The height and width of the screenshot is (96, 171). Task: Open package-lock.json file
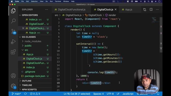click(x=35, y=76)
